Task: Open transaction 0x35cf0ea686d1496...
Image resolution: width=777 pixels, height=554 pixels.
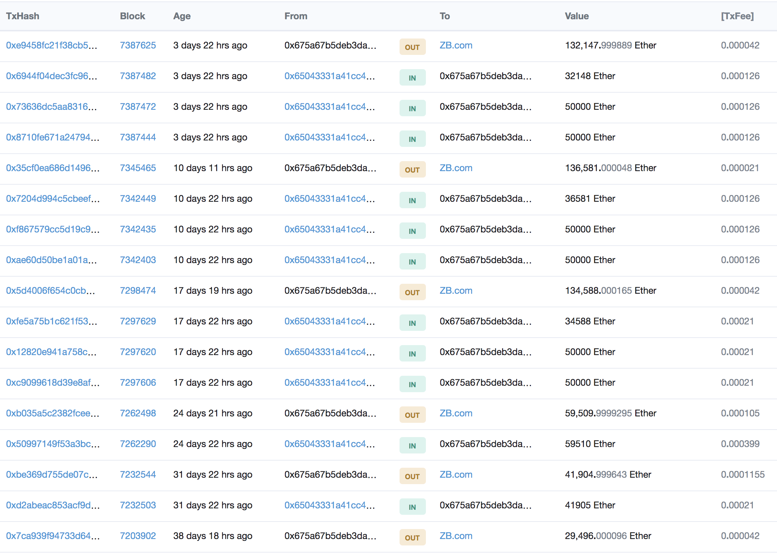Action: click(53, 168)
